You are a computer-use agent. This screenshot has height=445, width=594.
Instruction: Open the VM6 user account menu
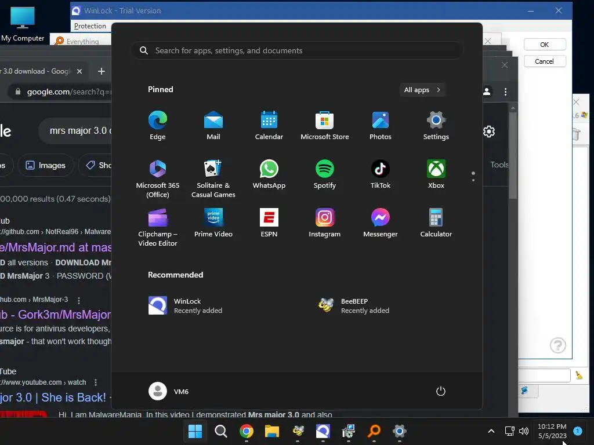tap(169, 391)
